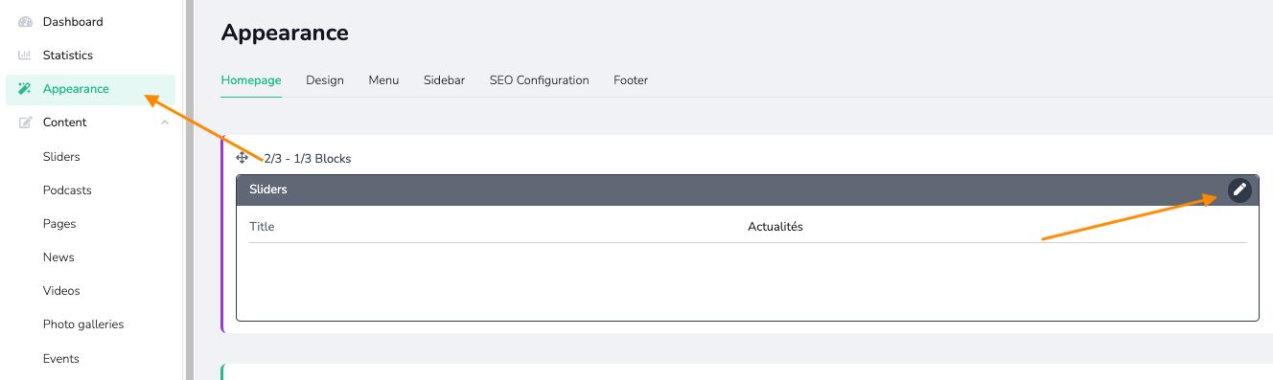Click the Statistics bar chart icon

[x=25, y=56]
